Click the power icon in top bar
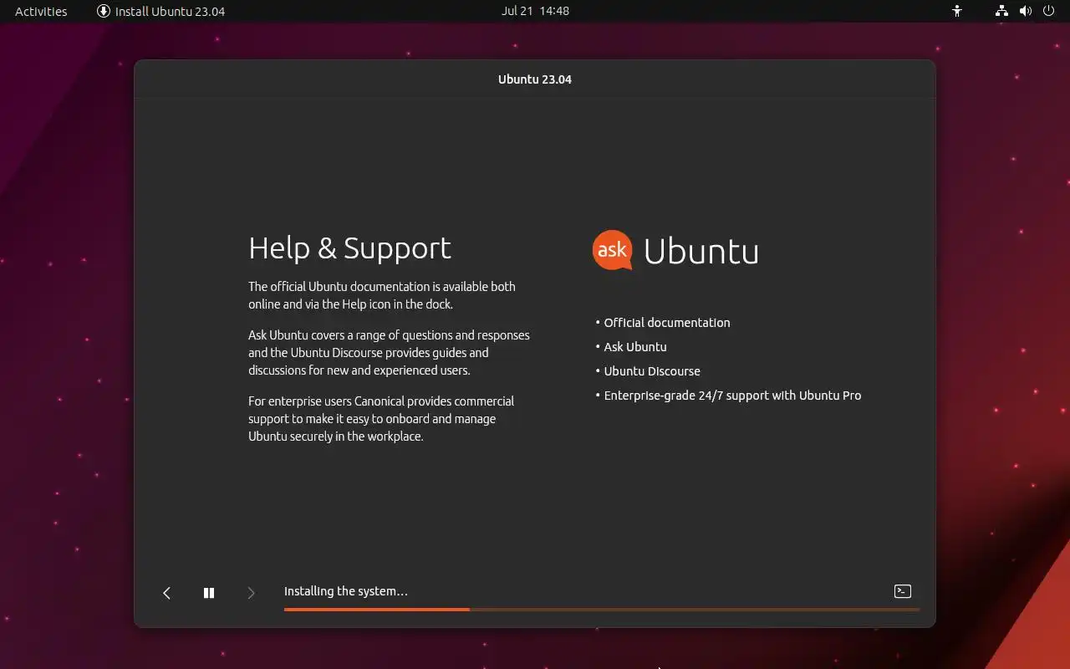The width and height of the screenshot is (1070, 669). coord(1049,11)
